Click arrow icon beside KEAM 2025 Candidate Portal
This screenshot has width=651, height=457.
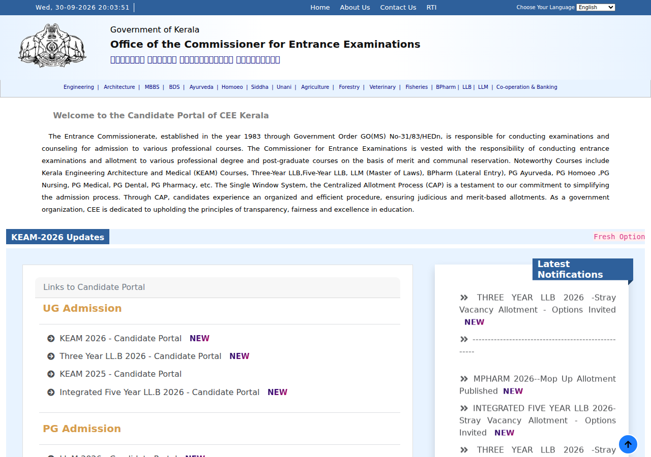(51, 374)
